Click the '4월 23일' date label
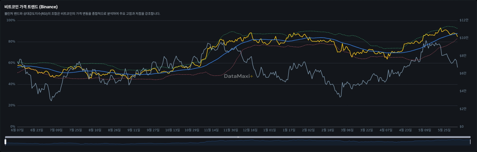The image size is (477, 152). click(405, 130)
